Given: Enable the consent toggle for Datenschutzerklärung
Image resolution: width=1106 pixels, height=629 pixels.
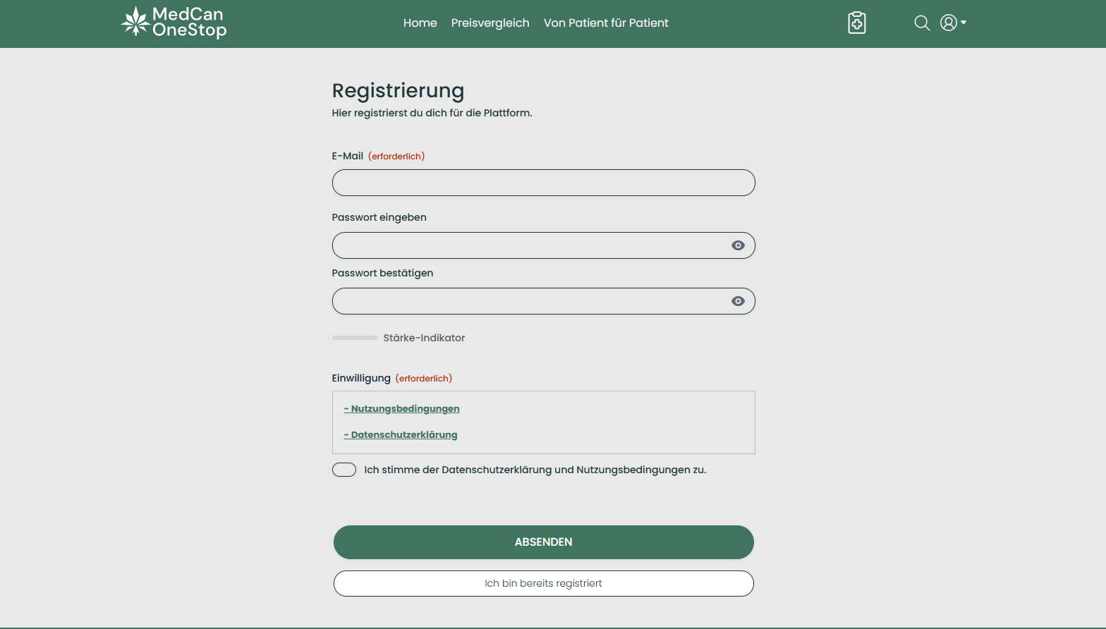Looking at the screenshot, I should 344,470.
